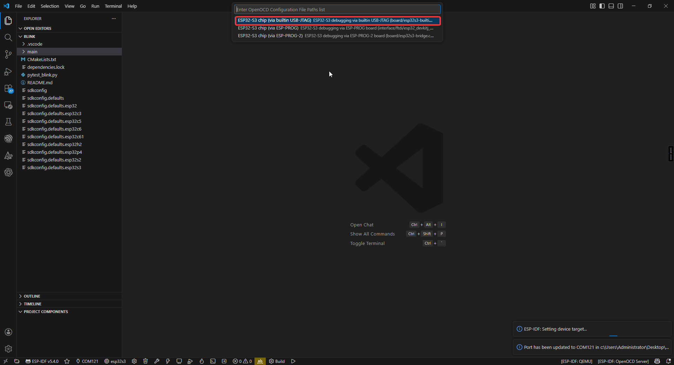Open the File menu

tap(19, 6)
